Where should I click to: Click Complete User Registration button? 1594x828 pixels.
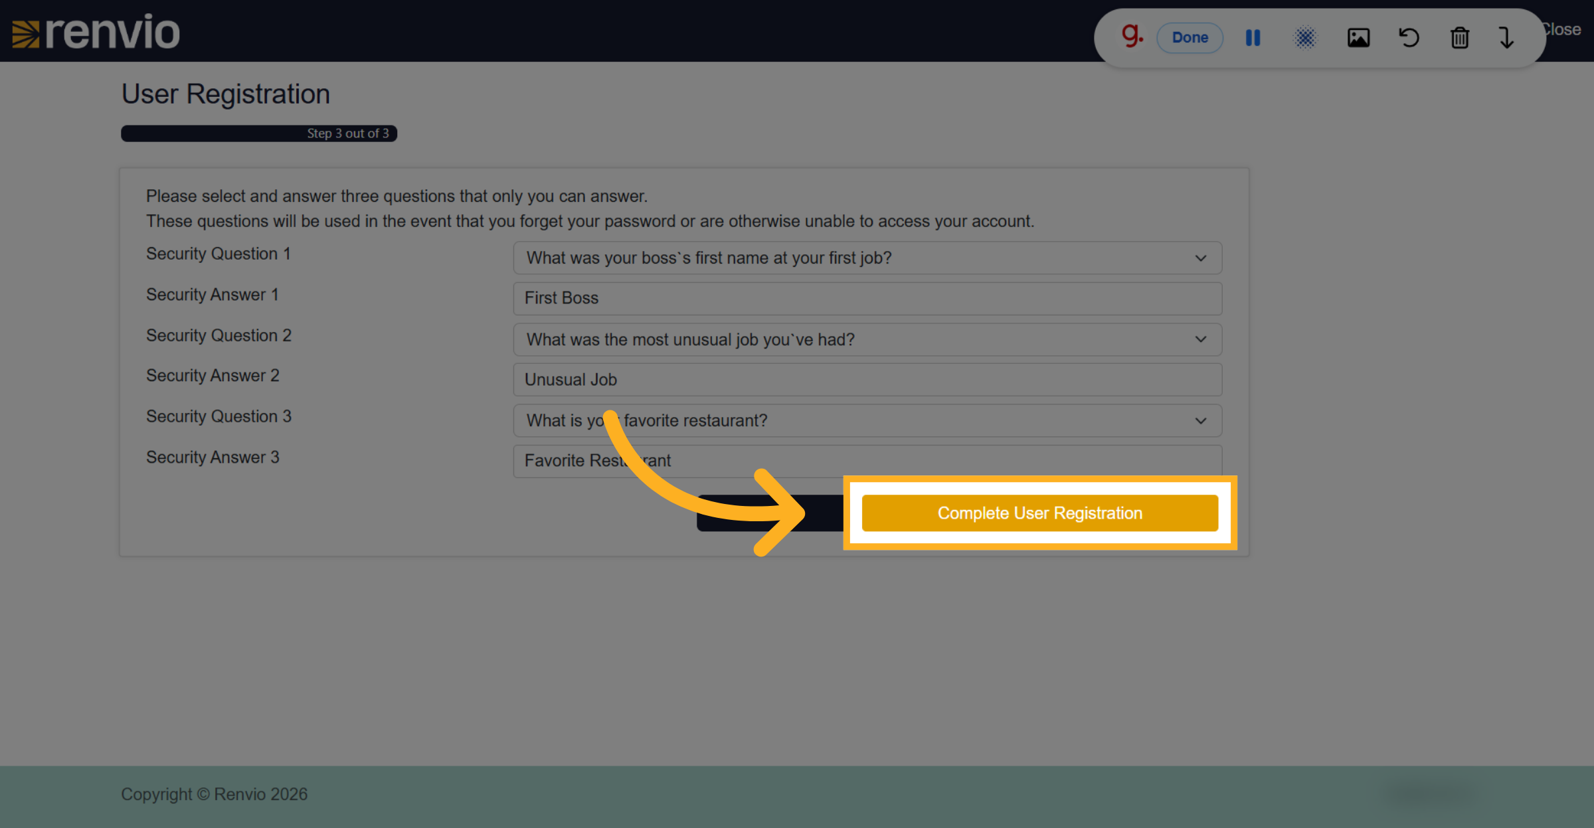point(1040,513)
